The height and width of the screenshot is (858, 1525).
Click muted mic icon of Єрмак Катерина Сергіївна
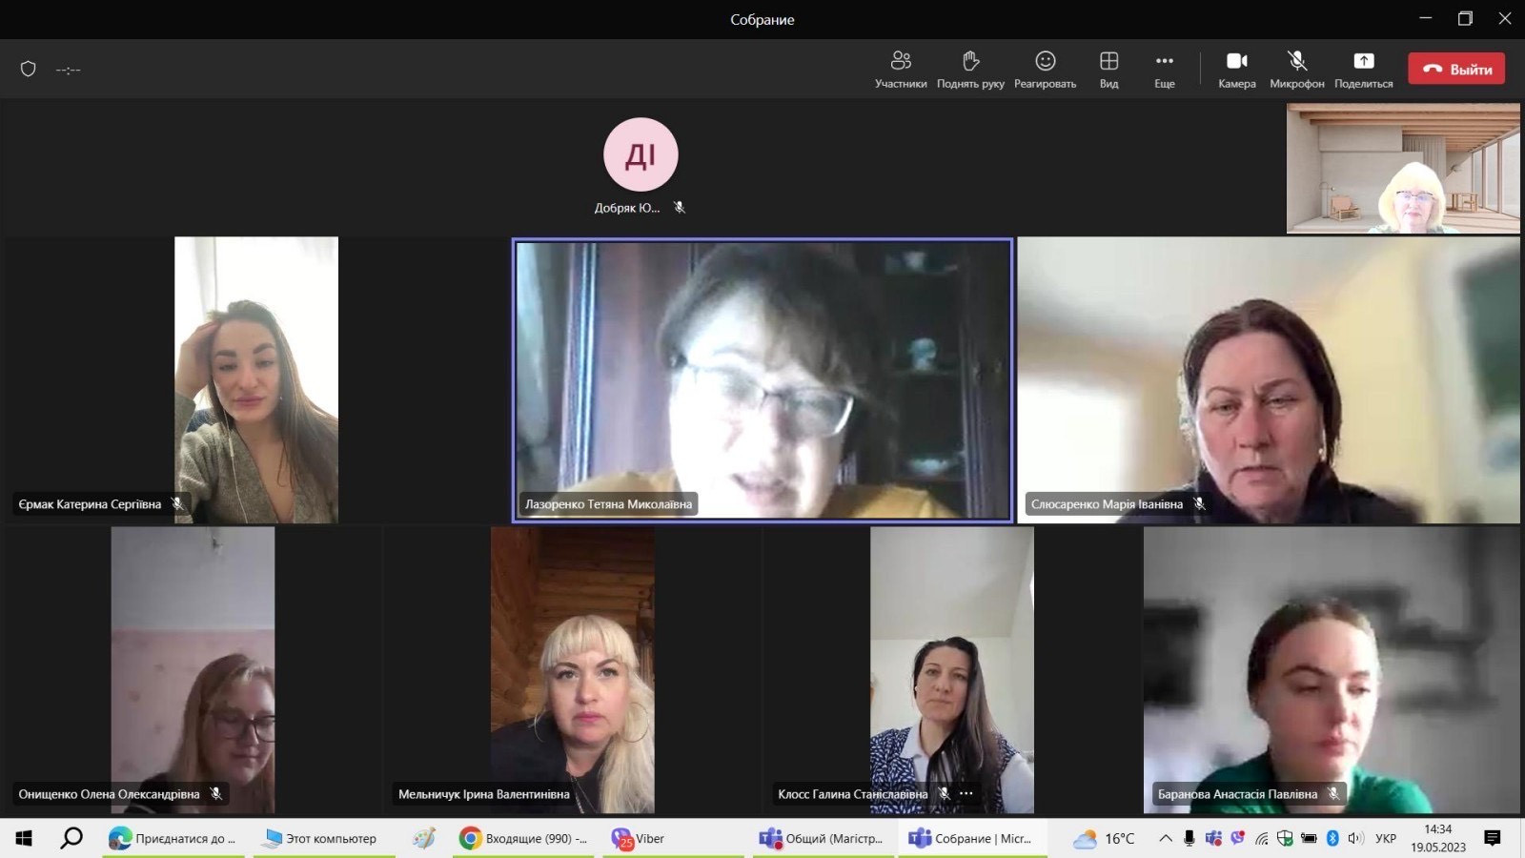tap(176, 503)
